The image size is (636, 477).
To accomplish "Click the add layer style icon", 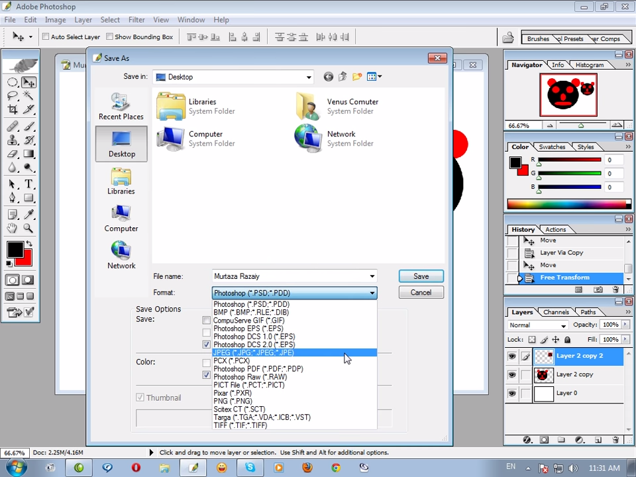I will coord(527,440).
